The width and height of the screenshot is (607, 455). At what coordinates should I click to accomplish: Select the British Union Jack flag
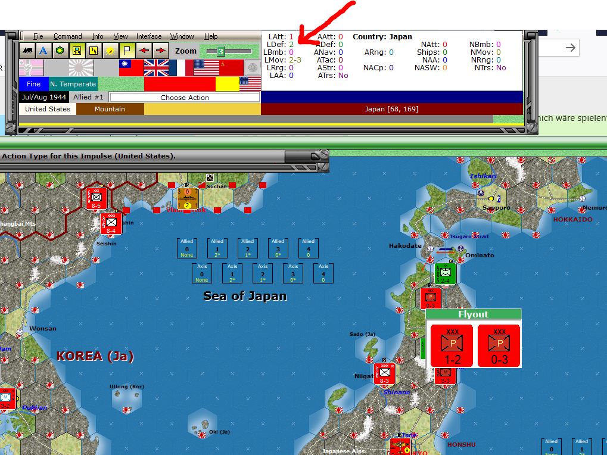click(156, 68)
